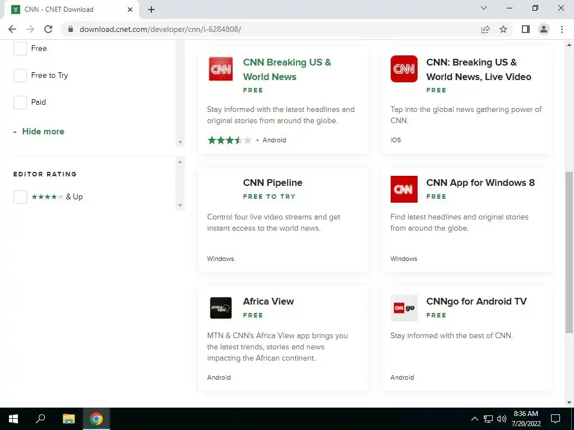Click the taskbar search magnifier icon

click(x=40, y=418)
